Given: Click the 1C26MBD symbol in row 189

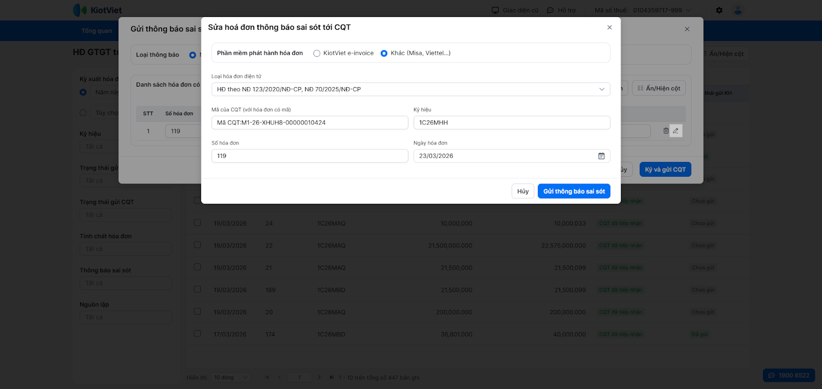Looking at the screenshot, I should tap(331, 290).
